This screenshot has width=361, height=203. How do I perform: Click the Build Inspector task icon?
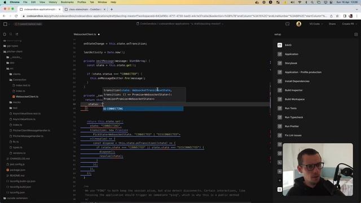pyautogui.click(x=280, y=90)
